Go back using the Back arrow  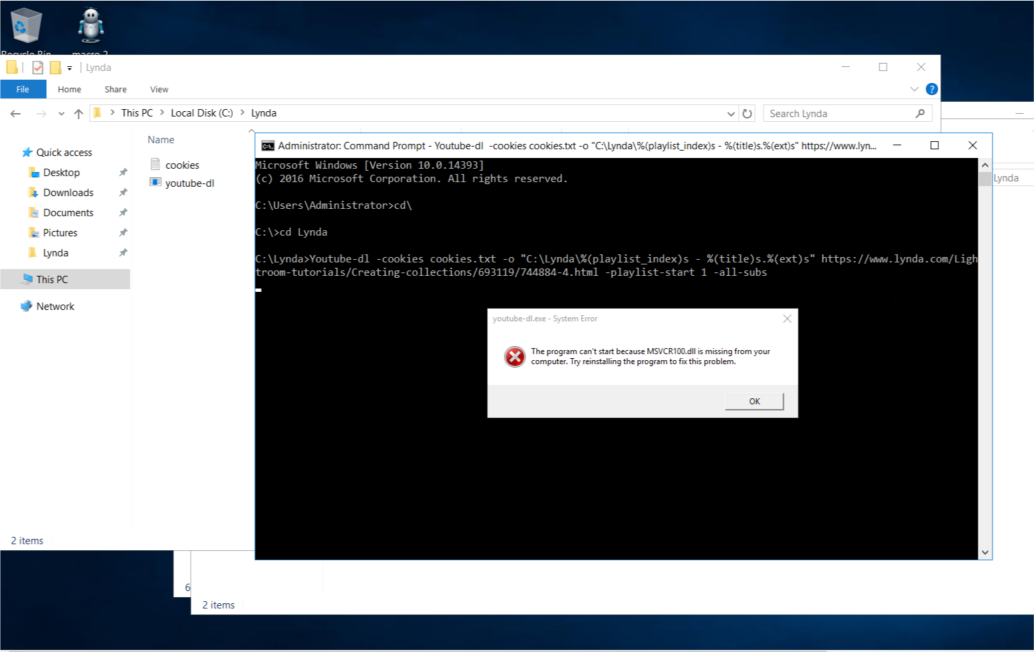pos(15,114)
